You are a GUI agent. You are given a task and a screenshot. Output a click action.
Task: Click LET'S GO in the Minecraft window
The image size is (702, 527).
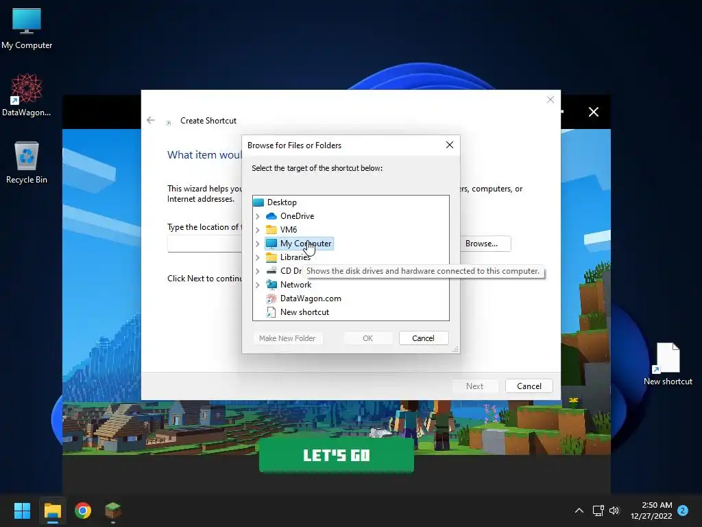(336, 456)
